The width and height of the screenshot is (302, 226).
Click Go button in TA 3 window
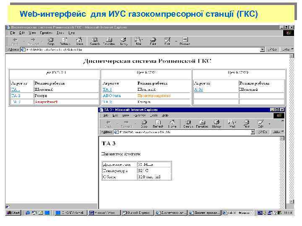click(x=263, y=132)
